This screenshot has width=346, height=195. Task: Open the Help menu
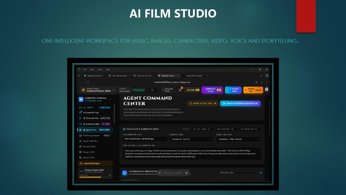[x=107, y=69]
